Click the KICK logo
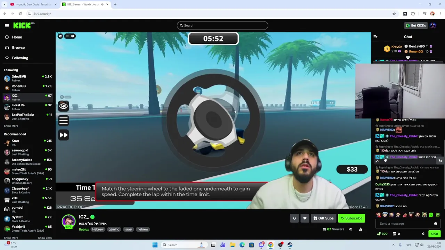 [24, 25]
